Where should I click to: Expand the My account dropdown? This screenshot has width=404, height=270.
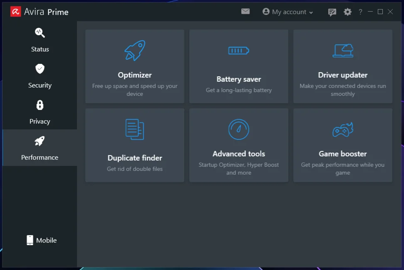click(x=288, y=12)
